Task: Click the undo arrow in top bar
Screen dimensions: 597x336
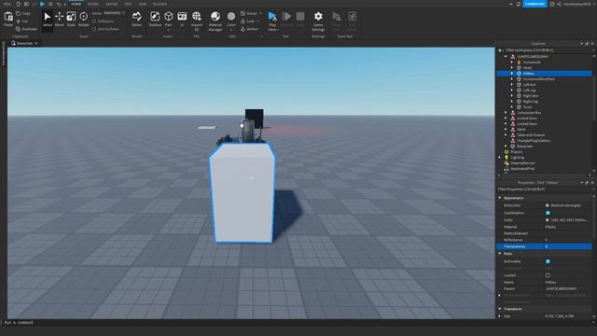Action: (59, 4)
